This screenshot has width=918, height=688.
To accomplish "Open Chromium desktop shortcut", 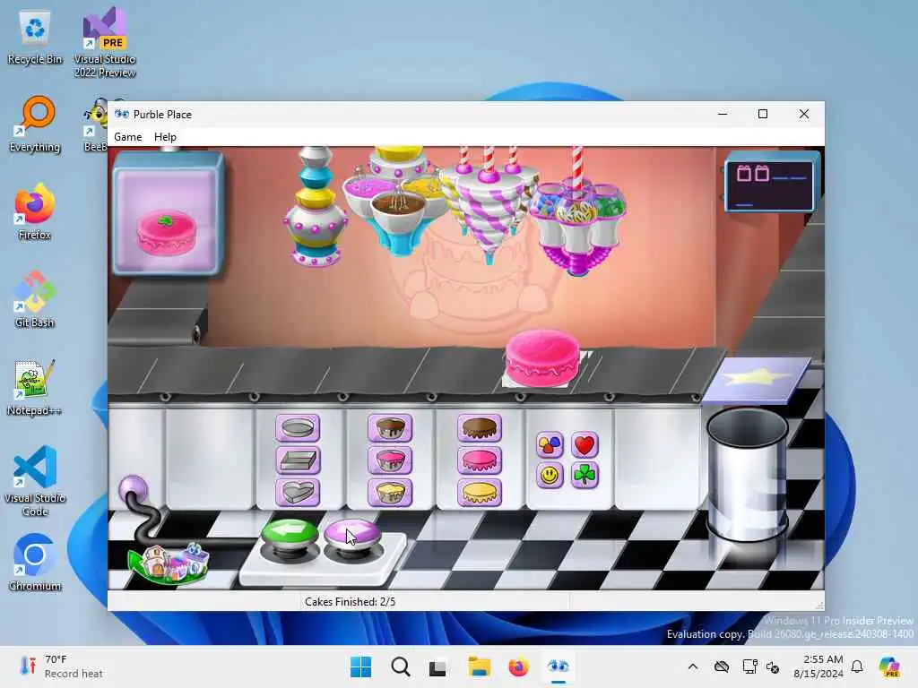I will pyautogui.click(x=35, y=563).
